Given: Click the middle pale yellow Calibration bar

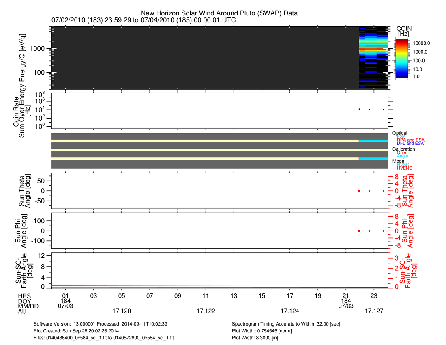Looking at the screenshot, I should (219, 149).
